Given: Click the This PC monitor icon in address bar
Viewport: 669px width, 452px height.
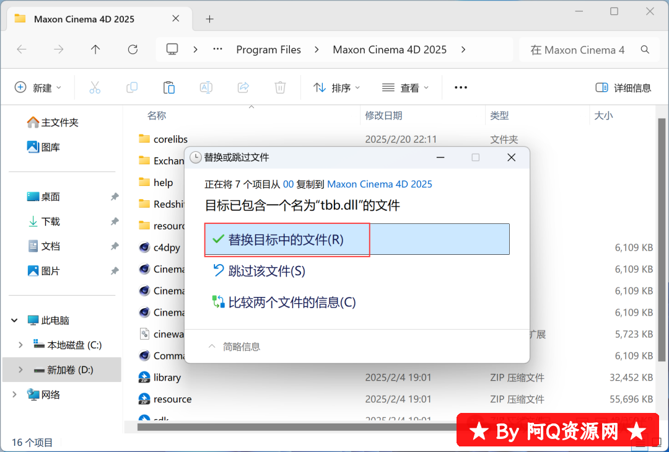Looking at the screenshot, I should (x=172, y=50).
